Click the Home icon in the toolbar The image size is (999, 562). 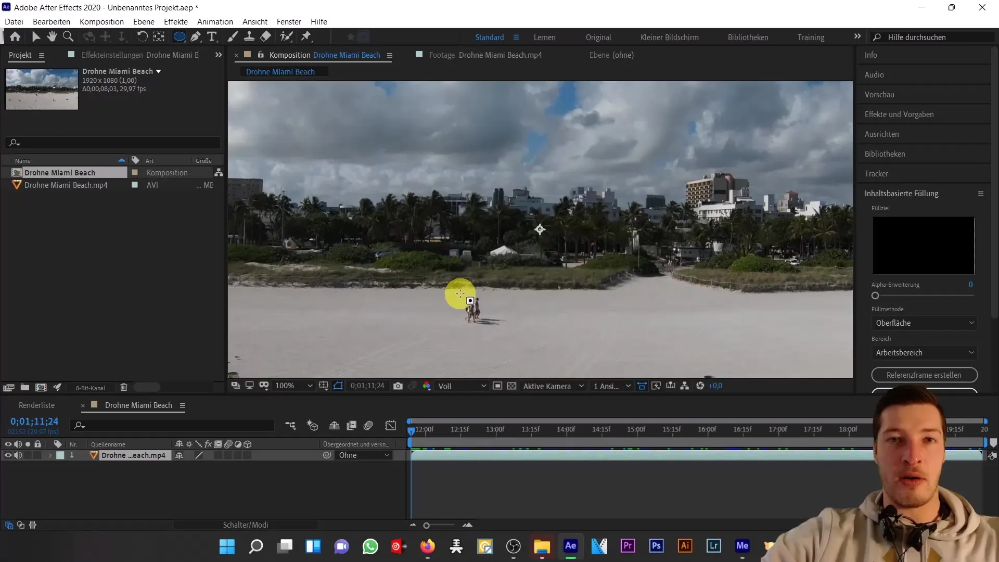pyautogui.click(x=15, y=37)
